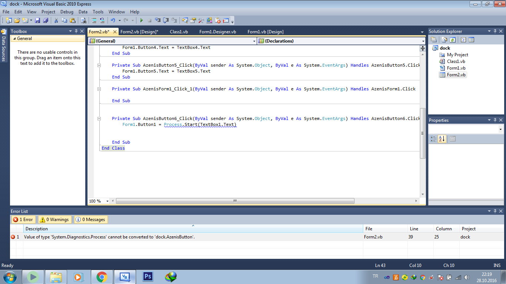This screenshot has height=284, width=506.
Task: Sort the Error List by the Line column
Action: click(x=420, y=229)
